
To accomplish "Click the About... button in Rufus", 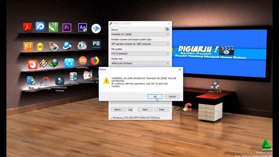I will click(119, 109).
